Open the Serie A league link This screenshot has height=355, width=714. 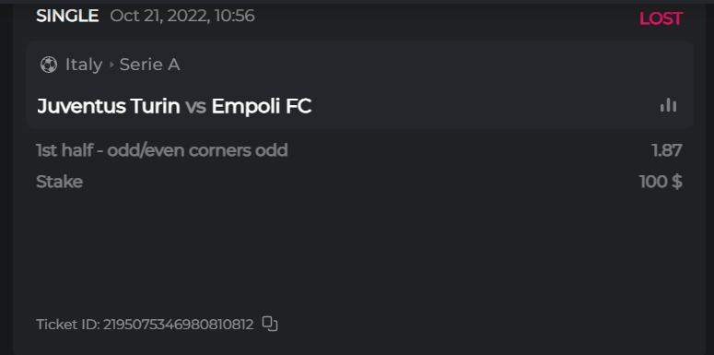(149, 65)
